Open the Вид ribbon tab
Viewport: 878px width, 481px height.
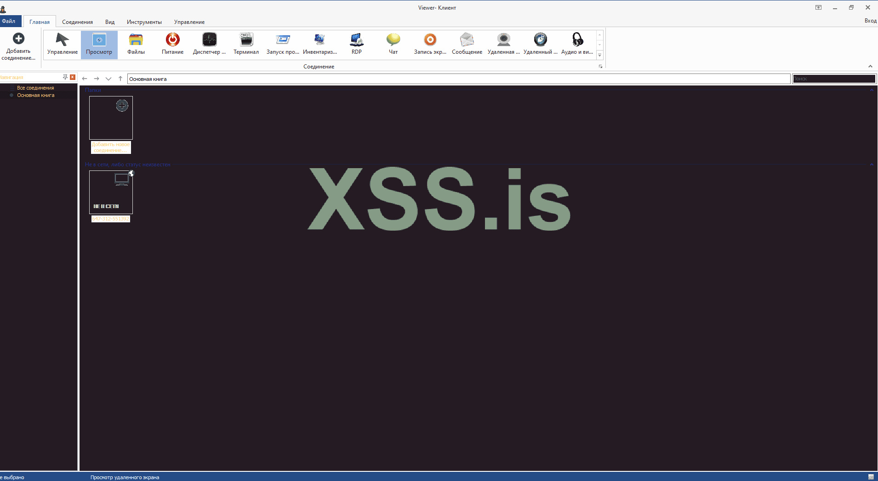tap(110, 22)
